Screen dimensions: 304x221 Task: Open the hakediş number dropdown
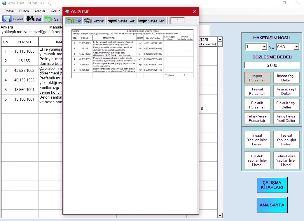[x=264, y=47]
